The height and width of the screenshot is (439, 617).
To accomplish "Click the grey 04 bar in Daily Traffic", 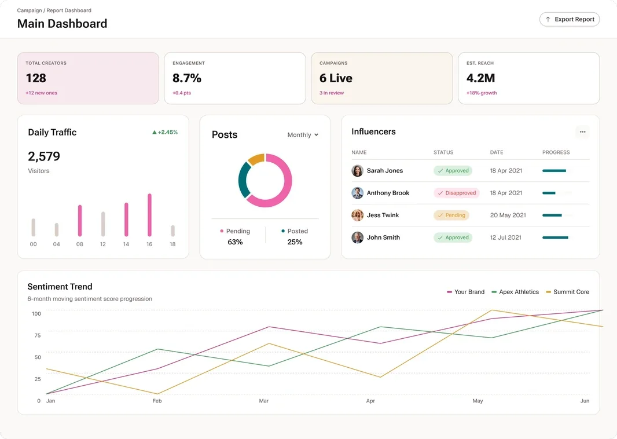I will click(57, 230).
